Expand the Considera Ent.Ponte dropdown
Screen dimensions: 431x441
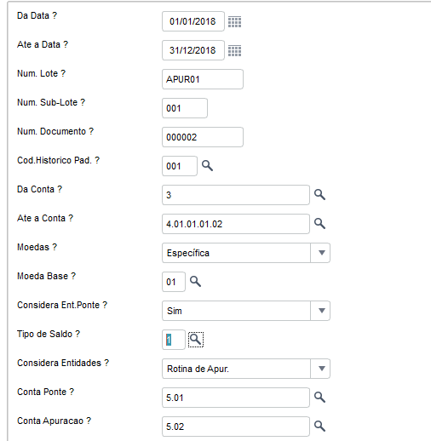(x=320, y=311)
